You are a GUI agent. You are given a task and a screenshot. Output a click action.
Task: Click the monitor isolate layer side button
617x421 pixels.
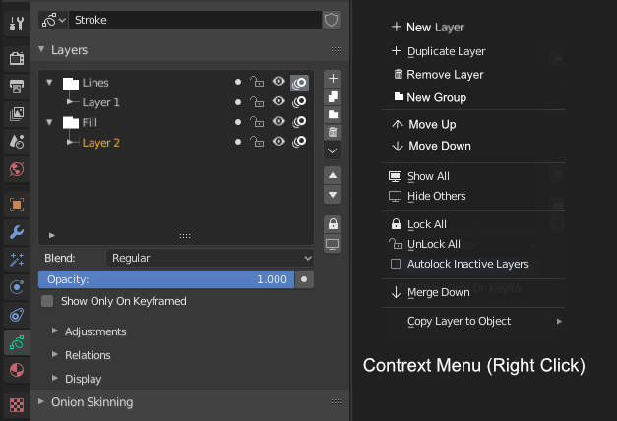pos(333,244)
